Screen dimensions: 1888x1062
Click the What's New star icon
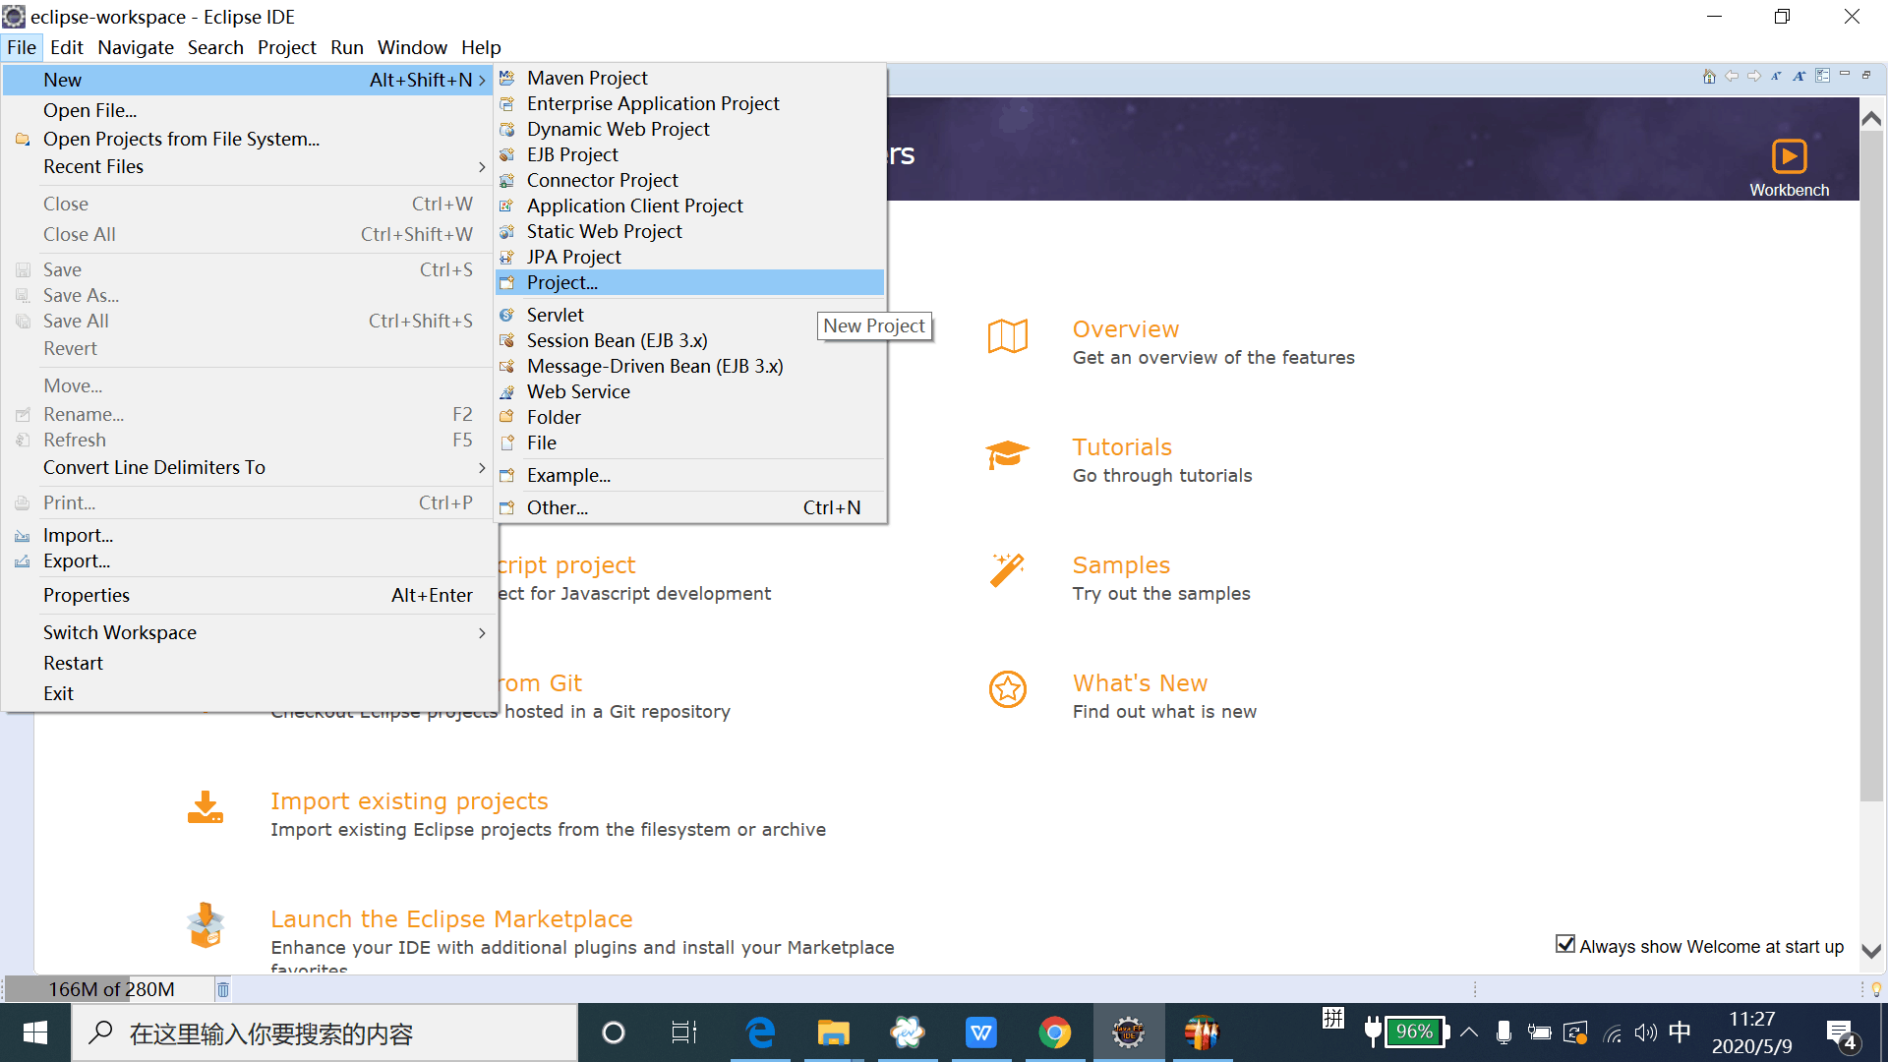click(1008, 689)
